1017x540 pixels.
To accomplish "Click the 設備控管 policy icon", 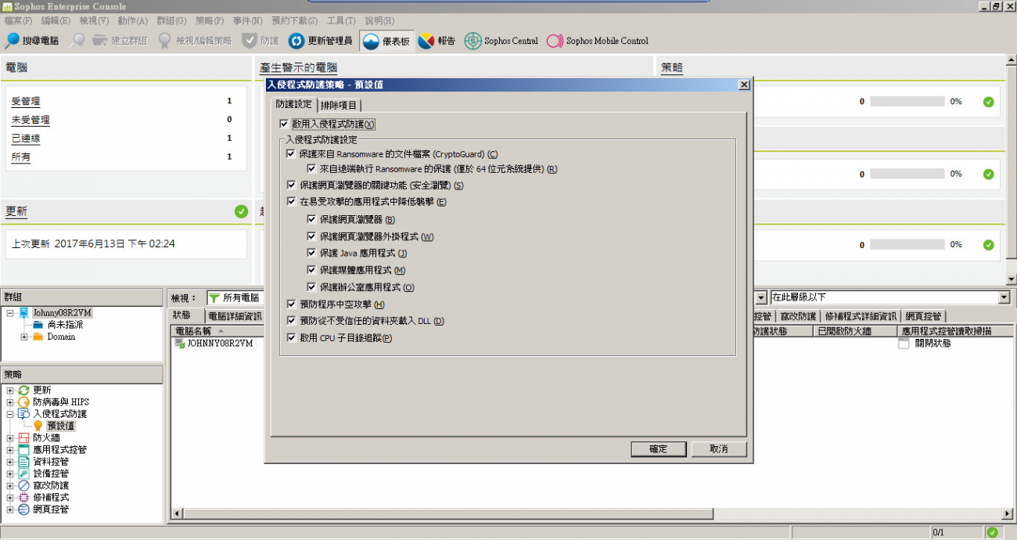I will [24, 473].
